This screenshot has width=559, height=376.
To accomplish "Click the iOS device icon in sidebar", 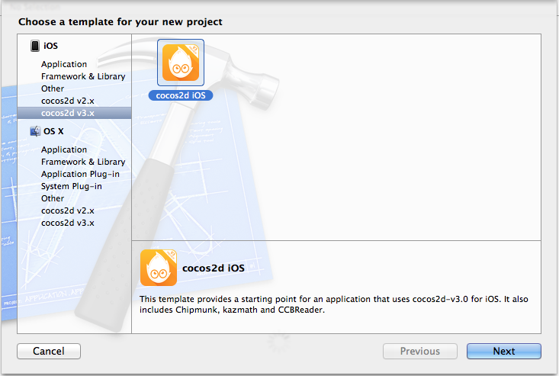I will point(35,46).
